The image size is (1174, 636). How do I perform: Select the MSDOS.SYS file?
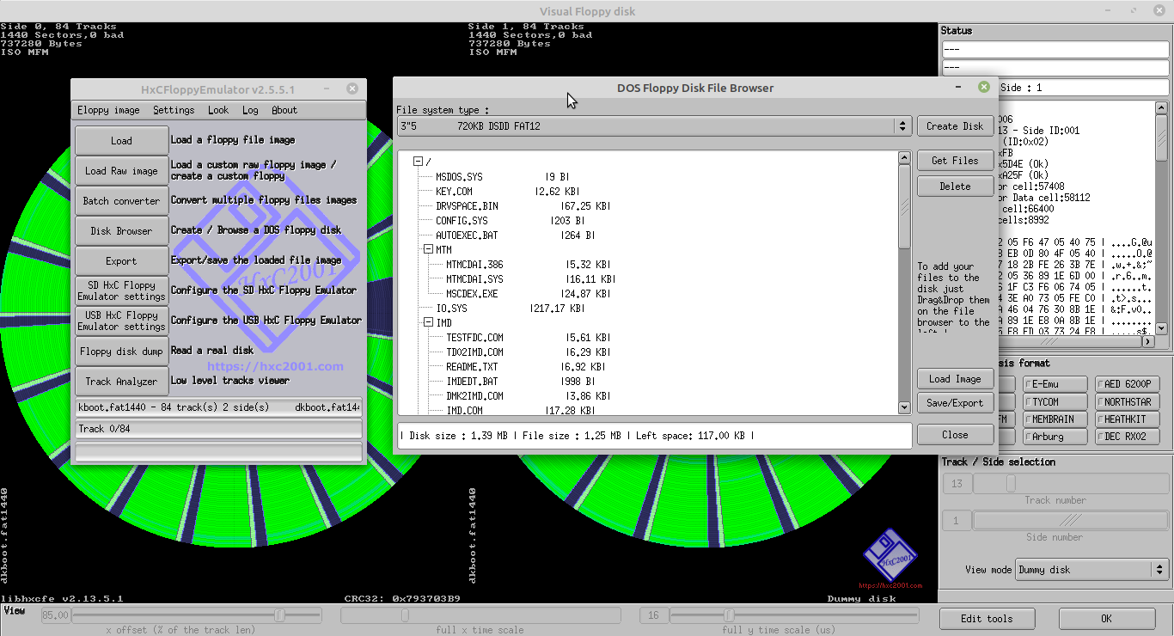[459, 177]
